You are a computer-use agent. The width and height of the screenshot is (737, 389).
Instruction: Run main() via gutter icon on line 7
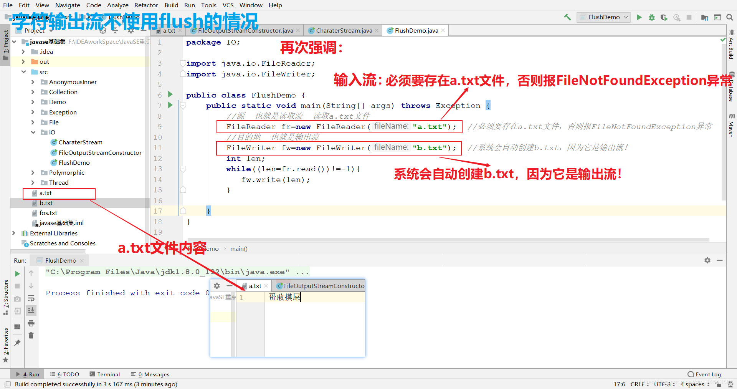pos(170,105)
